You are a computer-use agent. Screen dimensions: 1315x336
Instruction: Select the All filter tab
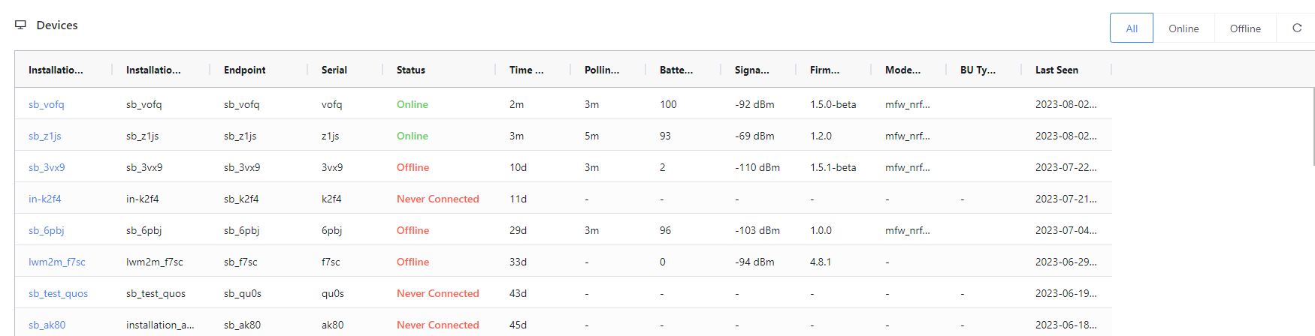1131,28
